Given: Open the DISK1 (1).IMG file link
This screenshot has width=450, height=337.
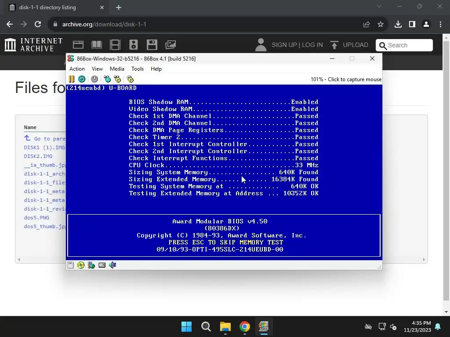Looking at the screenshot, I should (44, 147).
